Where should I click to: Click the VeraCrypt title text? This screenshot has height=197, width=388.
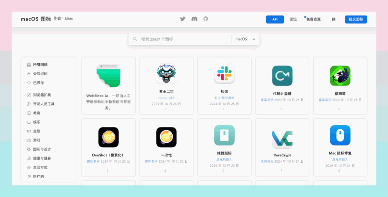click(x=282, y=155)
